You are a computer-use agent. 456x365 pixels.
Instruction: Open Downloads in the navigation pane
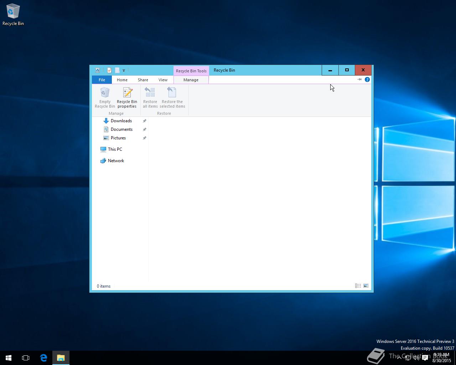[121, 121]
